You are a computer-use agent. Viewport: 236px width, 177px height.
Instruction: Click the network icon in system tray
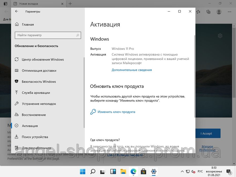188,171
